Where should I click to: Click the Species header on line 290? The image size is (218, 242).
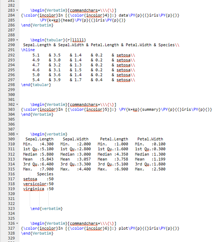(166, 45)
